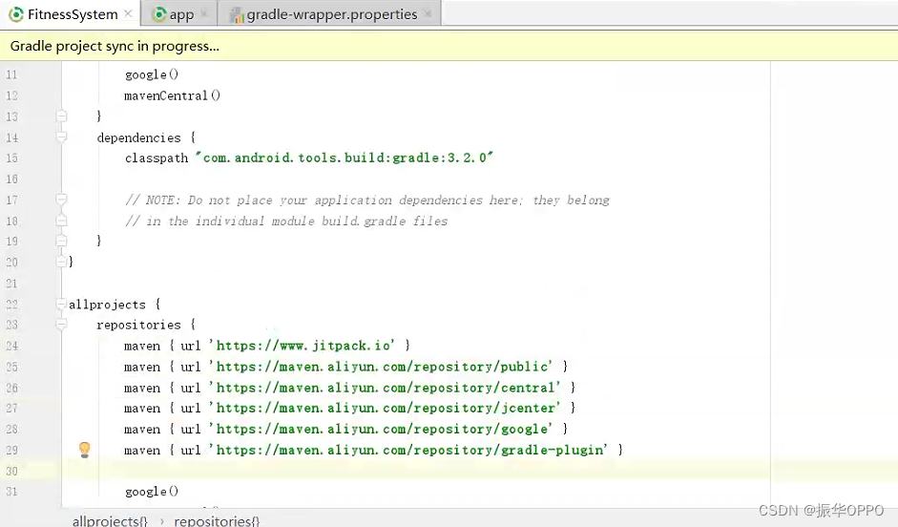Click the fold end marker on line 13
The height and width of the screenshot is (527, 898).
coord(62,116)
